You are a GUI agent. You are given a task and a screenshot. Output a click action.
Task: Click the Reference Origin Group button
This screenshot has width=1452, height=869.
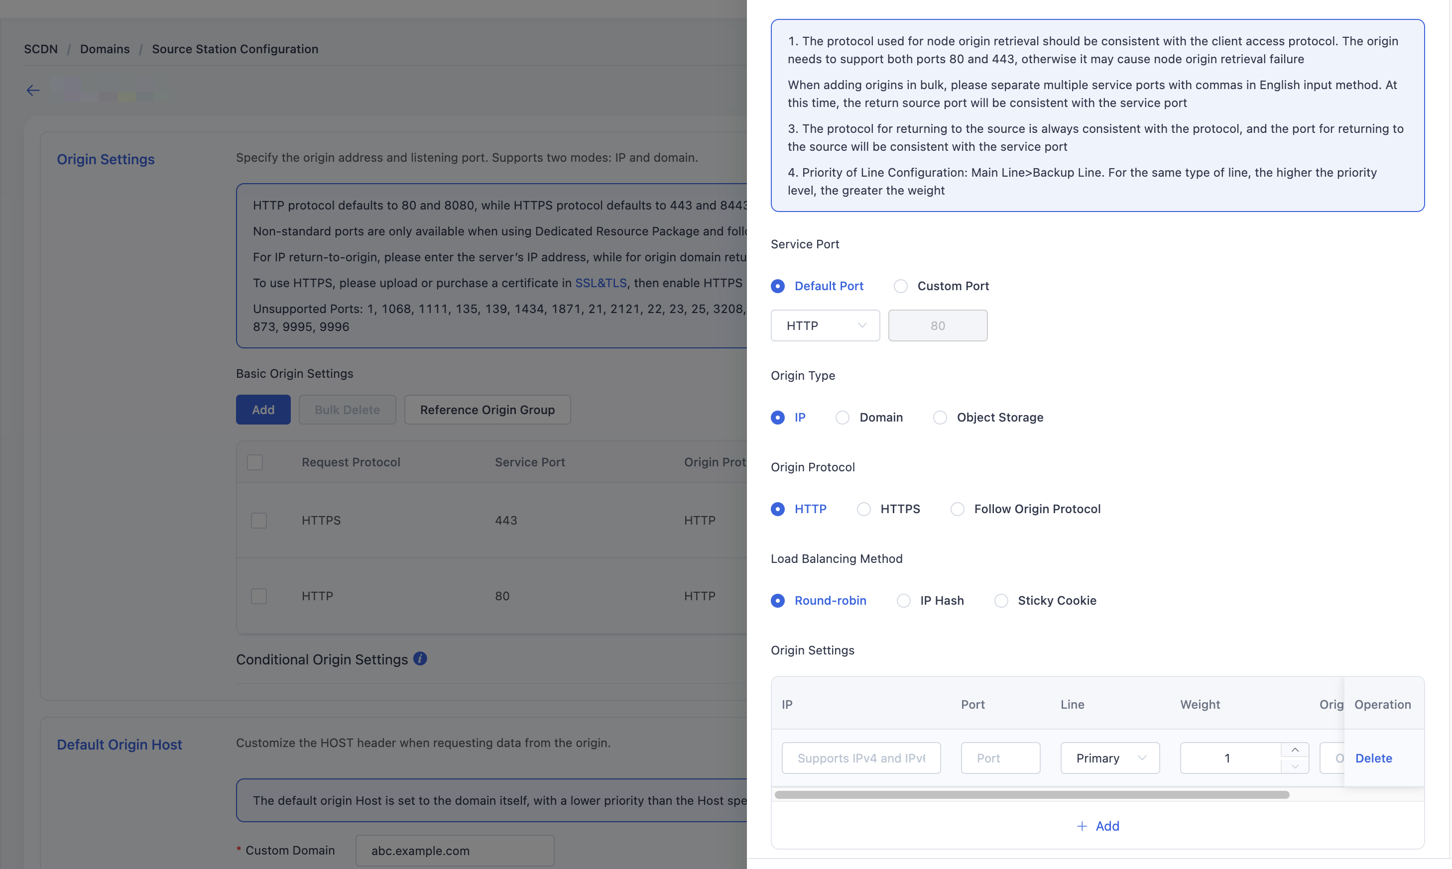pos(487,410)
